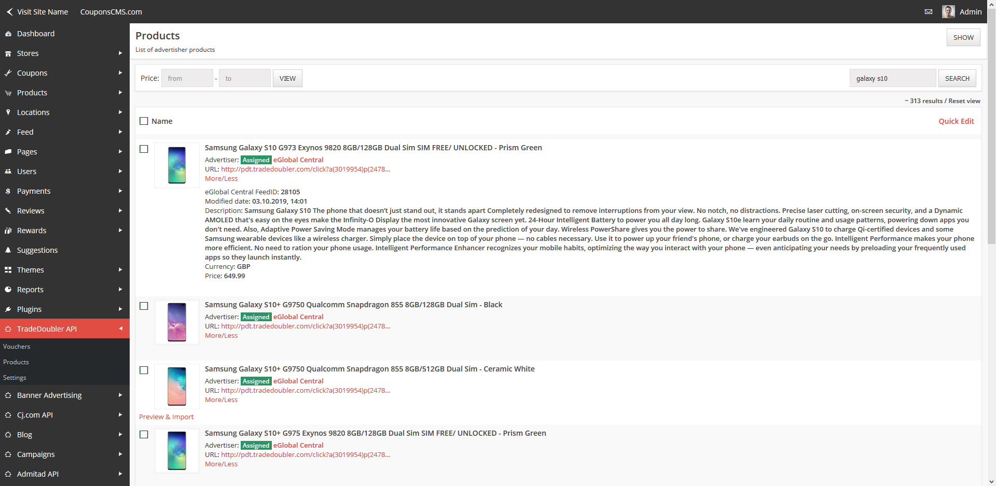Viewport: 996px width, 486px height.
Task: Expand the Plugins submenu arrow
Action: (120, 309)
